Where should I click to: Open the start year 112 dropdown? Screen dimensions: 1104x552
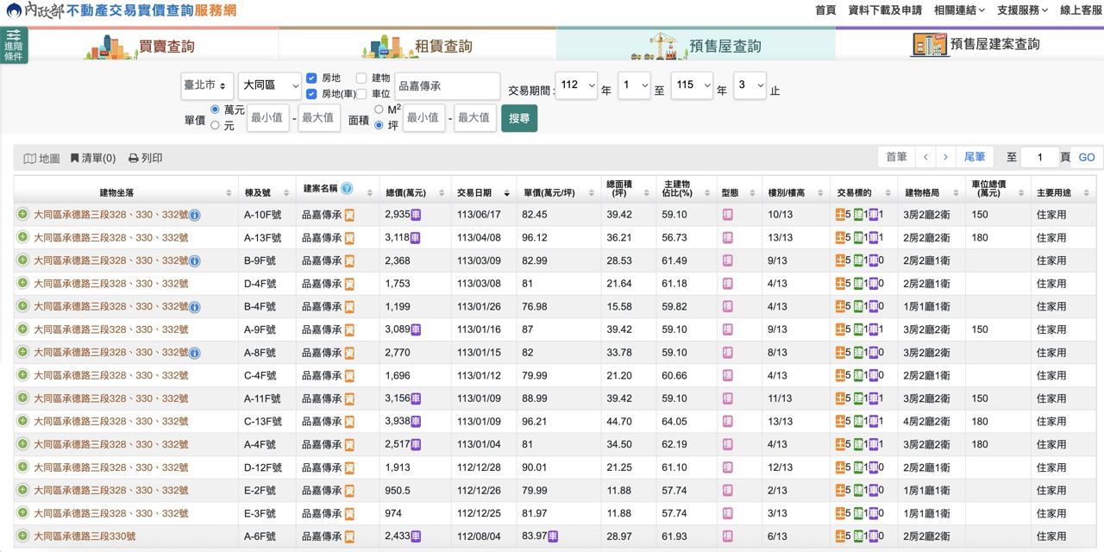coord(577,85)
